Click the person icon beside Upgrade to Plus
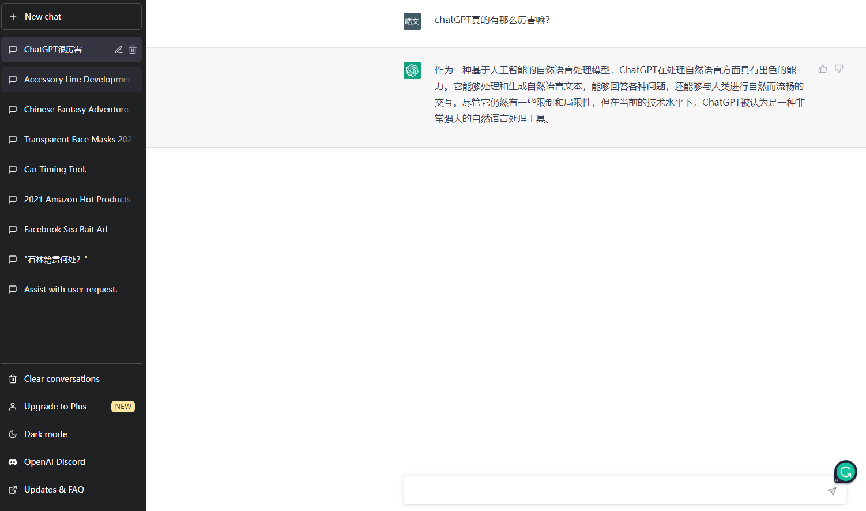The width and height of the screenshot is (866, 511). (13, 407)
